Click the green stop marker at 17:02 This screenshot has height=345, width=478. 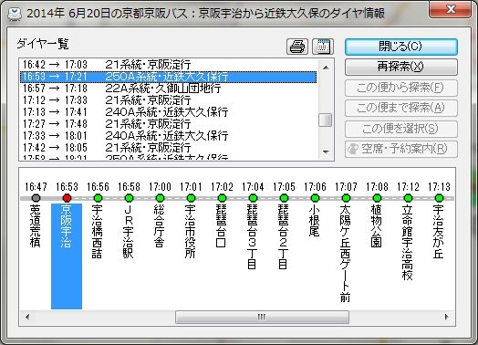click(x=222, y=198)
